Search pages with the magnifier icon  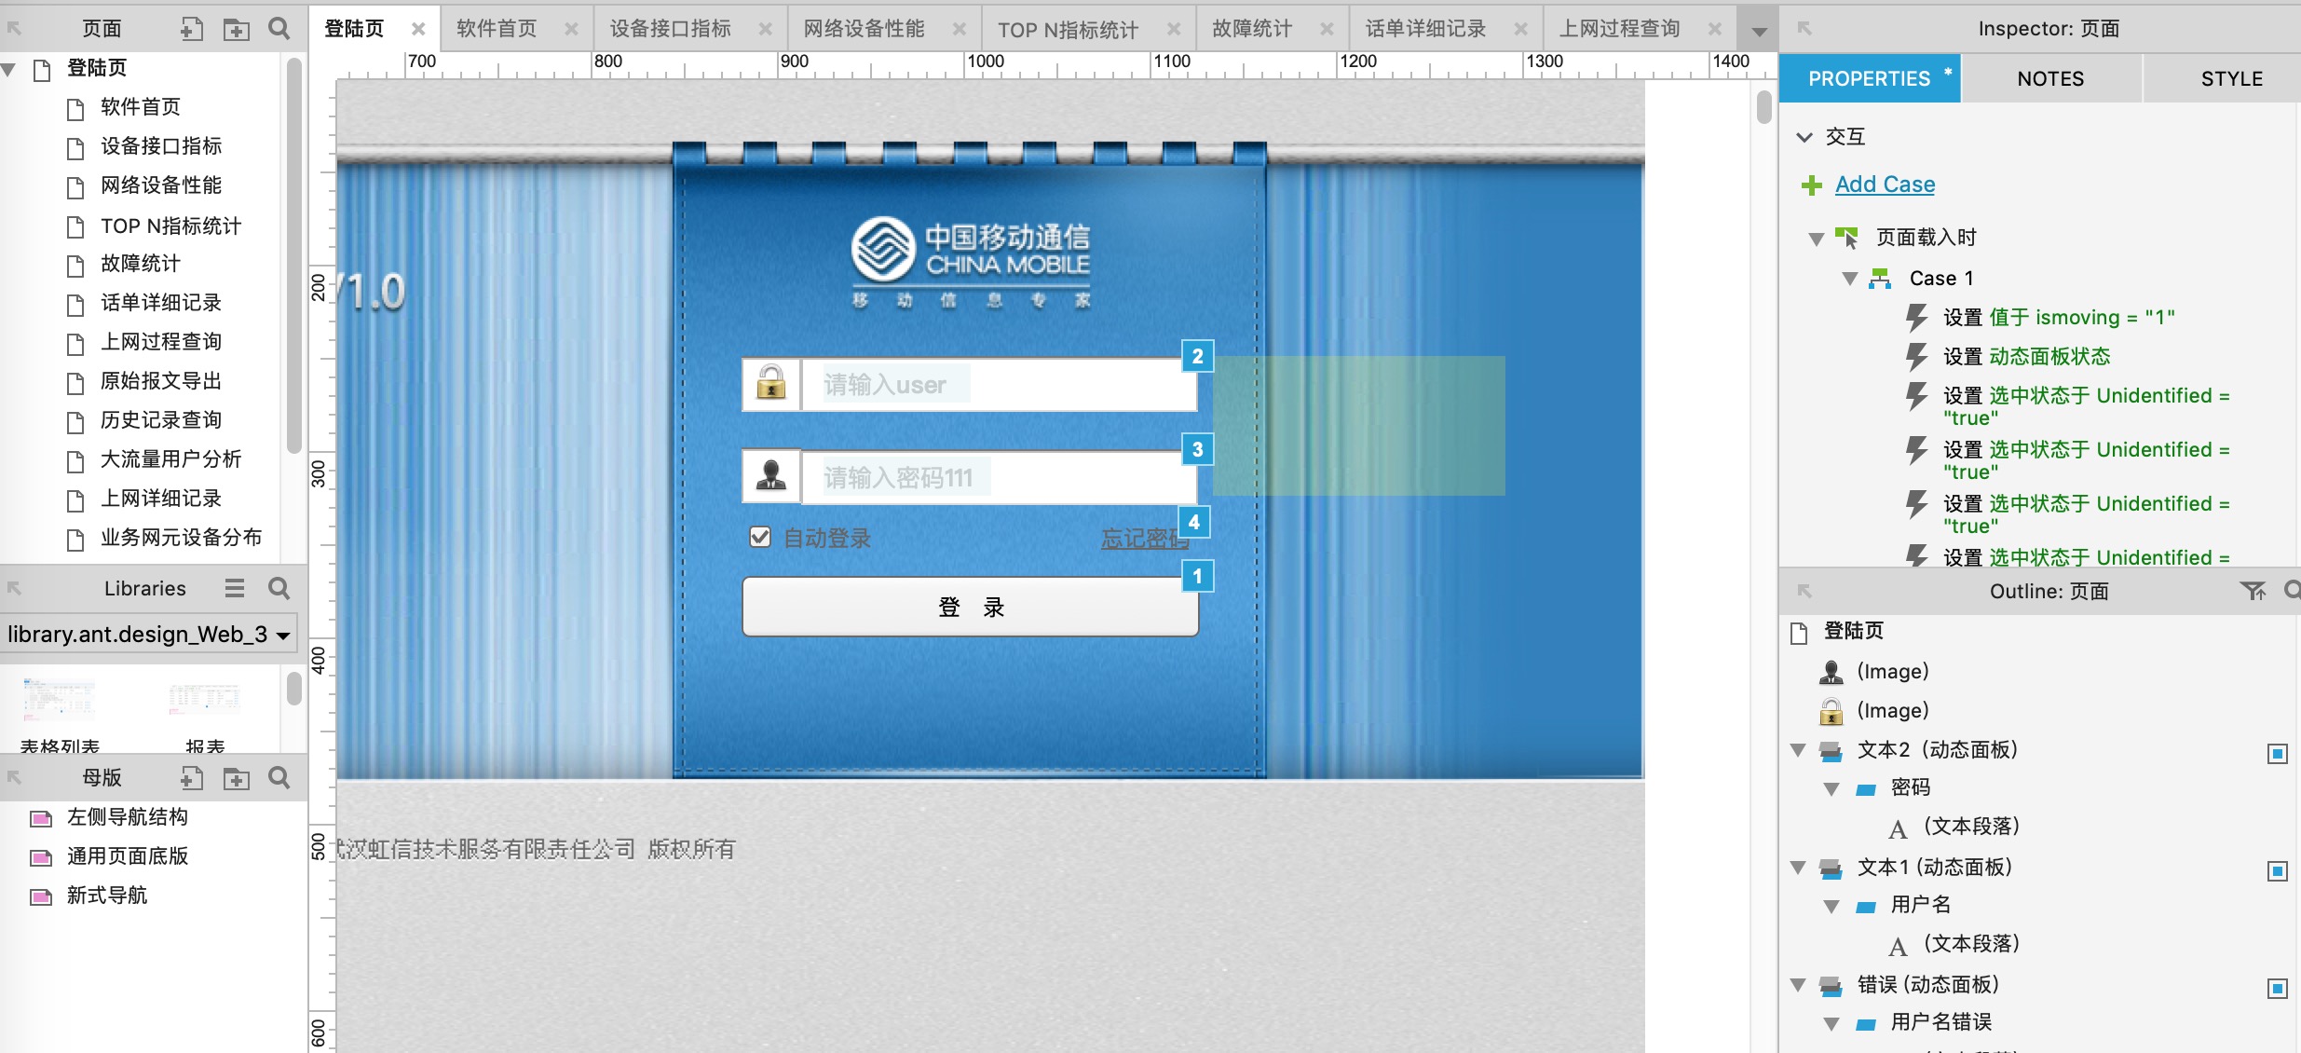(x=279, y=29)
